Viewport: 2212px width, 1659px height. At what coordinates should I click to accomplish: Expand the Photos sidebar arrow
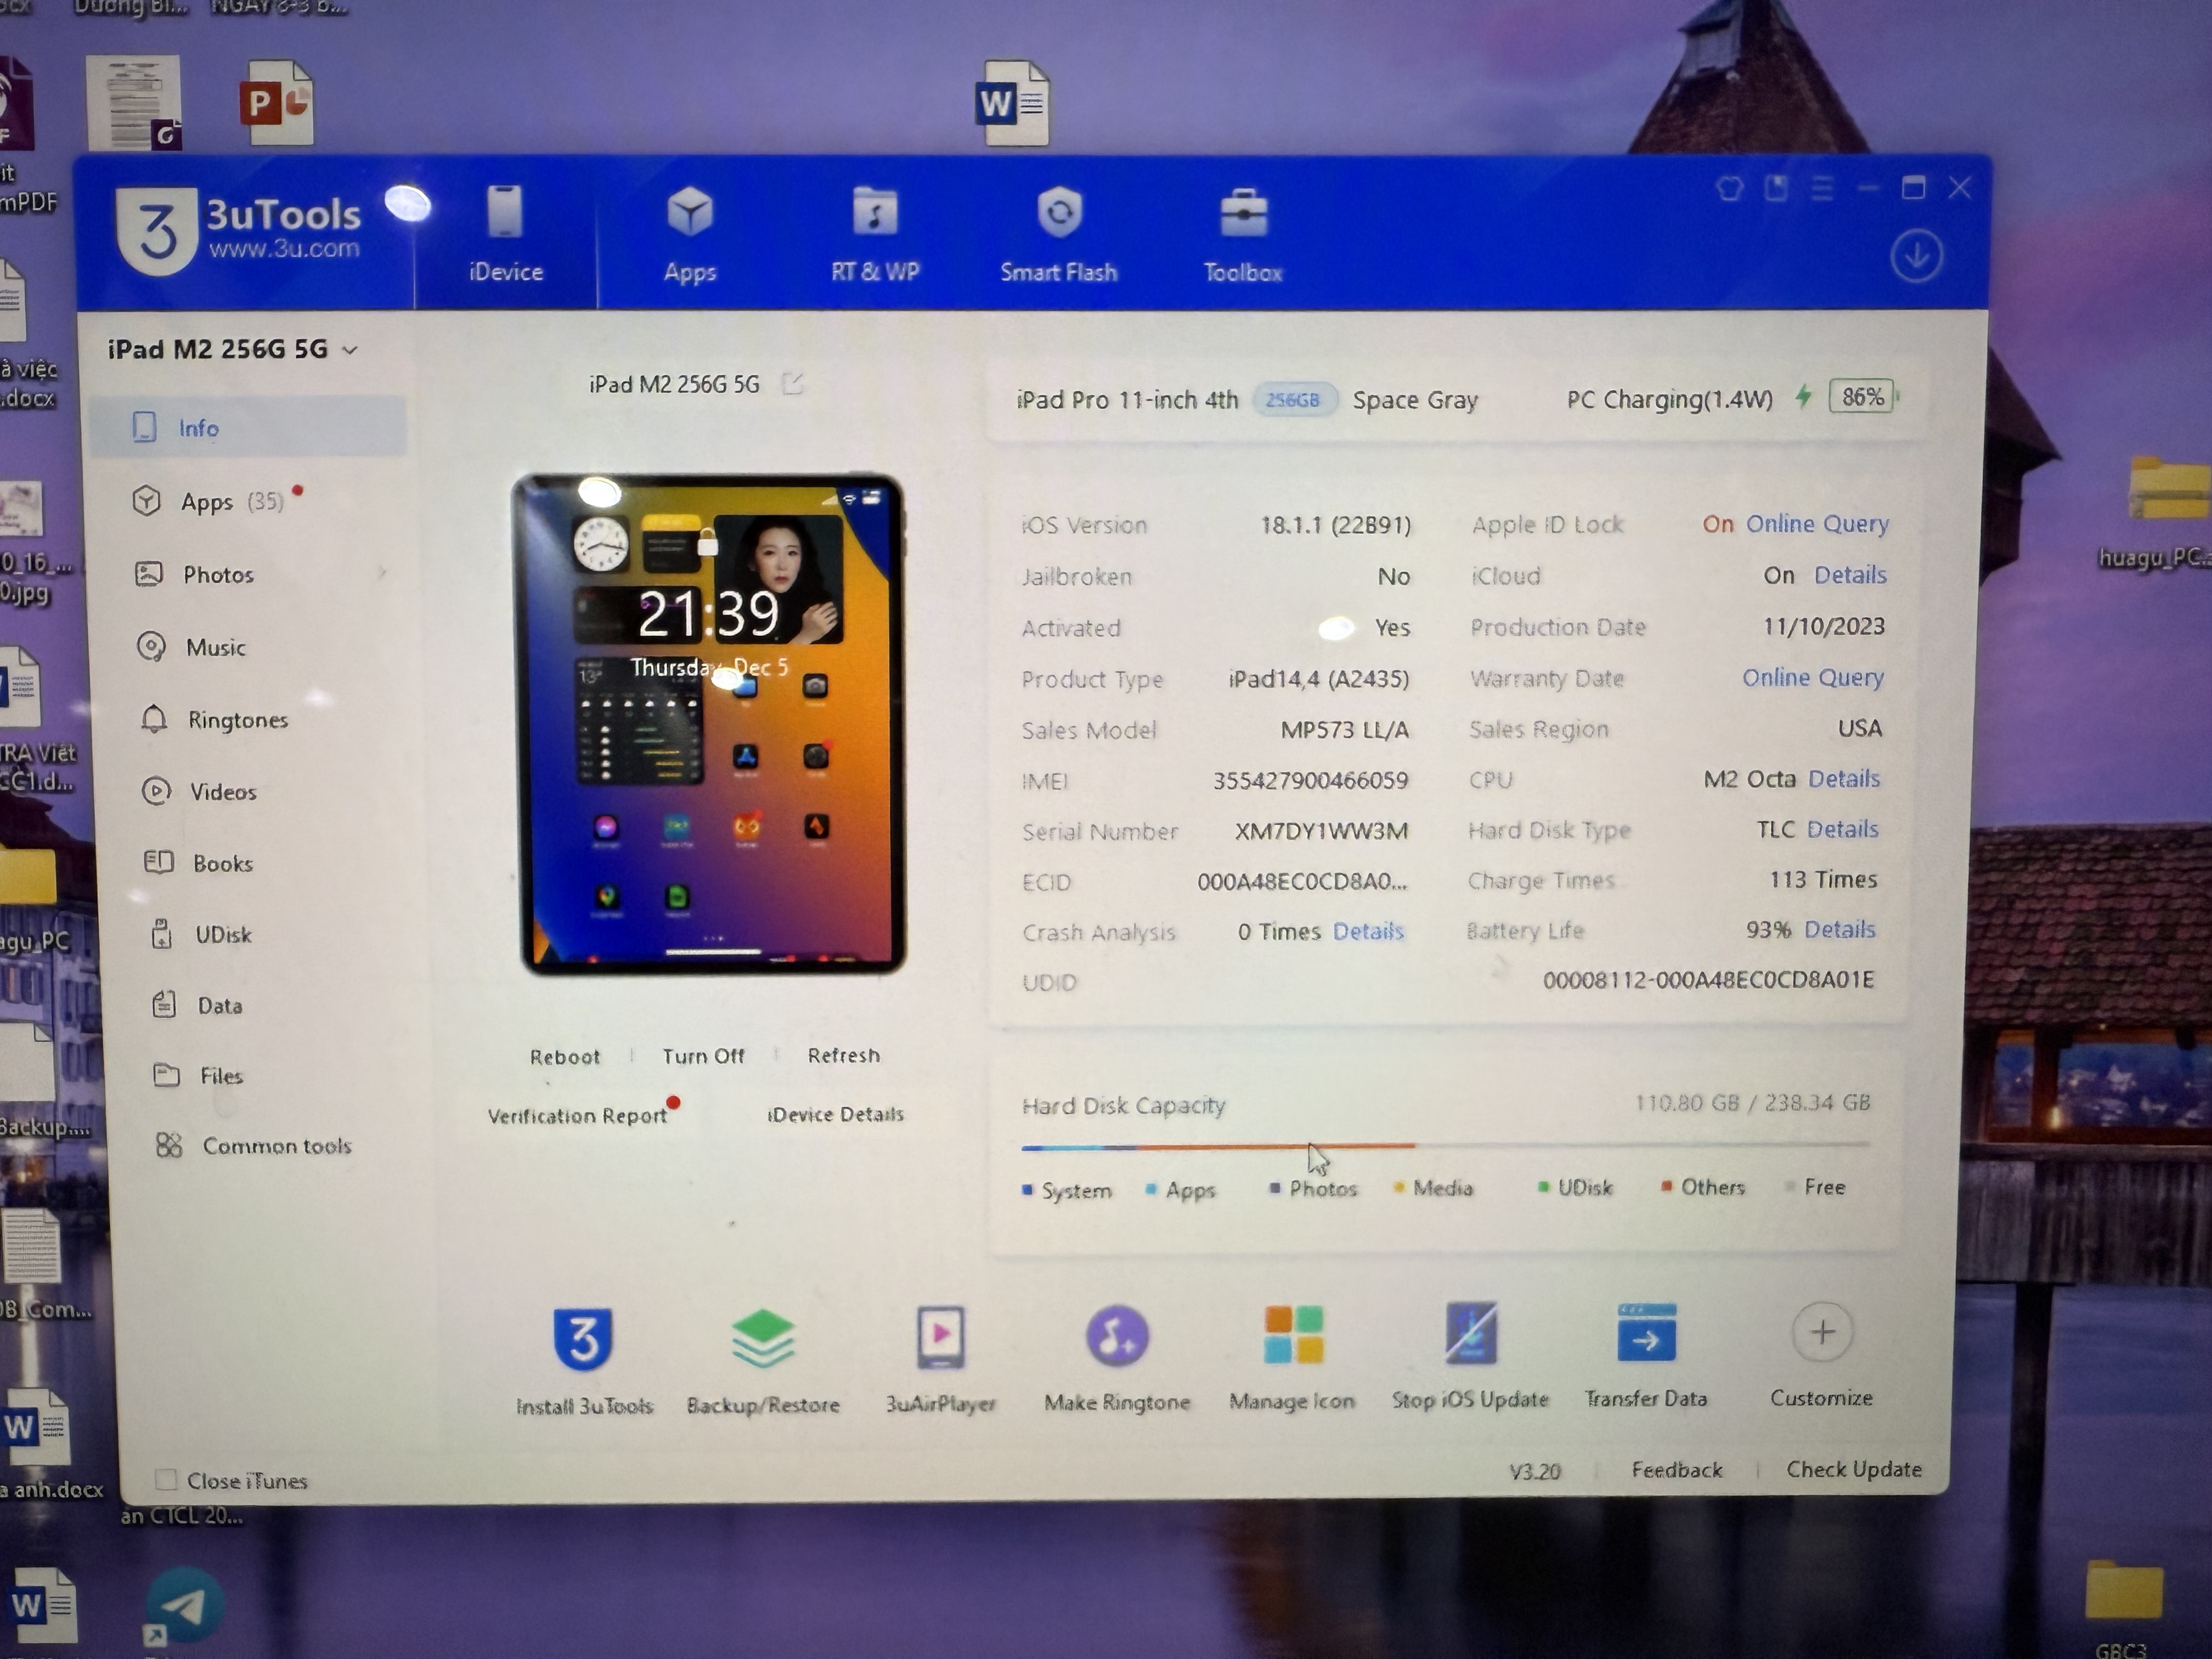click(381, 573)
